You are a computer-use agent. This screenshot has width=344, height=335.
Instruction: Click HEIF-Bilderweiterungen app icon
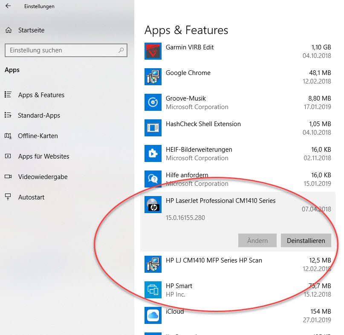153,153
